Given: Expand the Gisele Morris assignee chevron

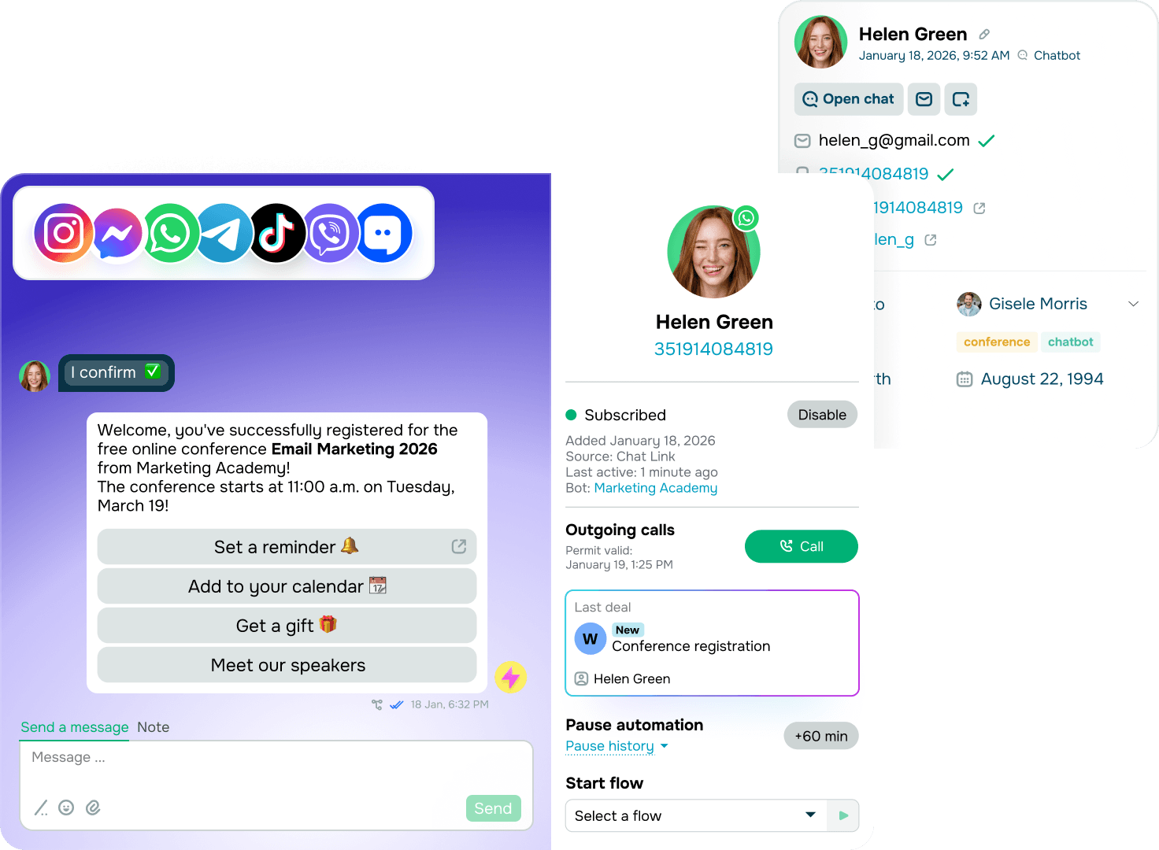Looking at the screenshot, I should (x=1134, y=304).
